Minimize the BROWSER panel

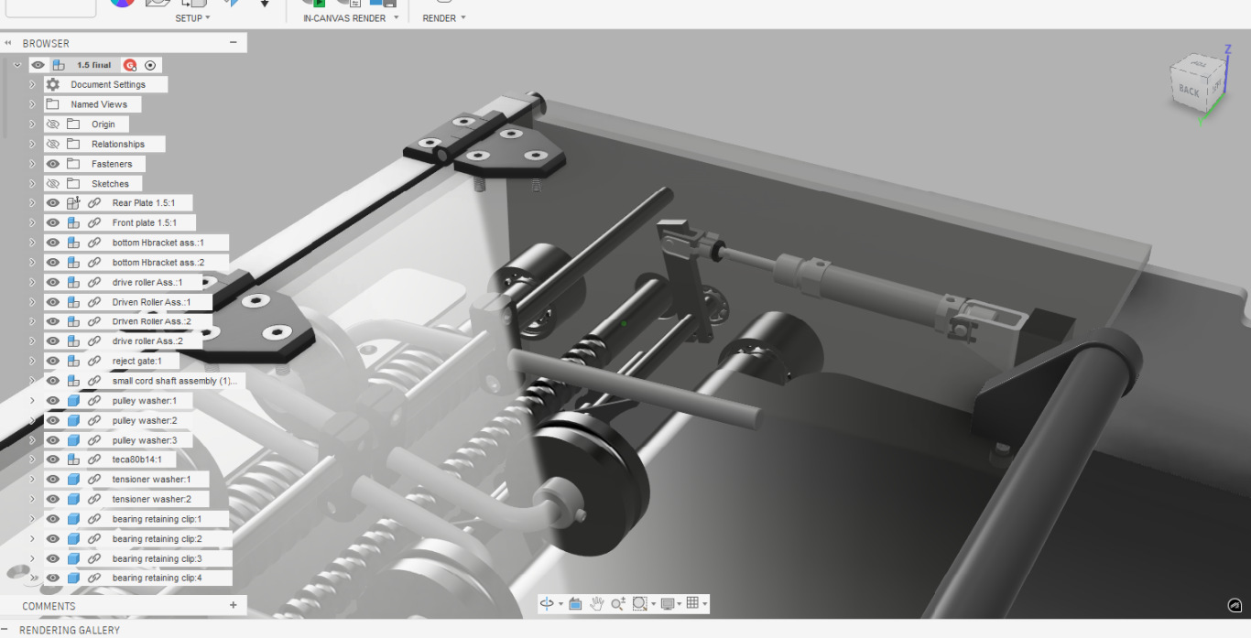(234, 43)
